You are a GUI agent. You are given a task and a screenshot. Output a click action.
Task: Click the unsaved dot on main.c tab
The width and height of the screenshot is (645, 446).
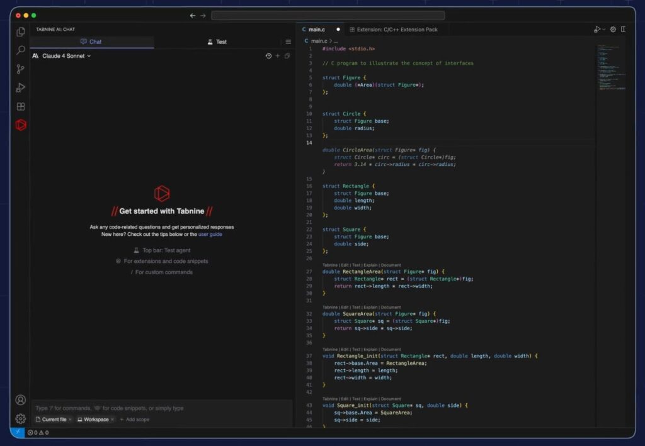tap(338, 30)
